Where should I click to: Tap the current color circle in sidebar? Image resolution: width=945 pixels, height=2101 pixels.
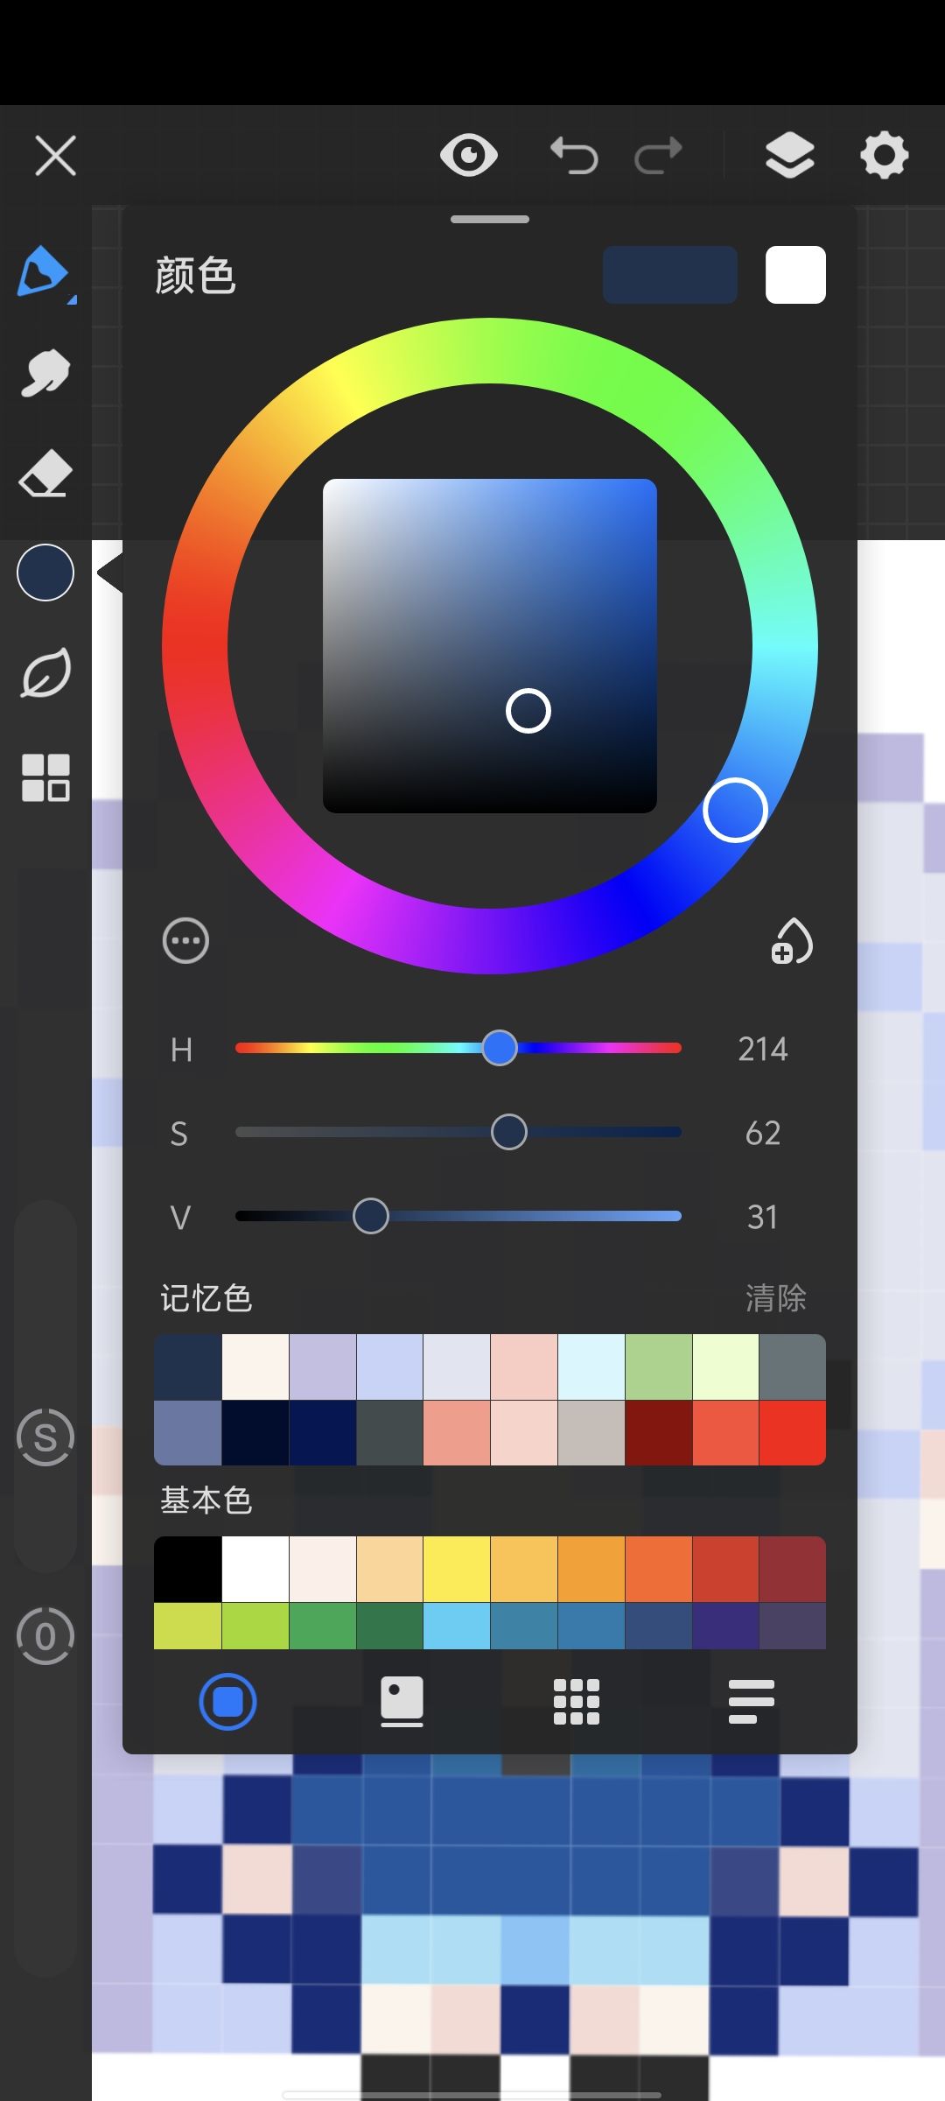click(x=45, y=573)
